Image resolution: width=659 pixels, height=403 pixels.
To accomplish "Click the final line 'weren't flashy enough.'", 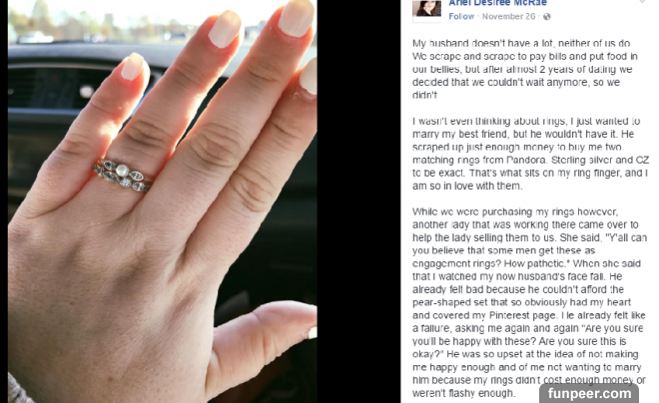I will 463,393.
